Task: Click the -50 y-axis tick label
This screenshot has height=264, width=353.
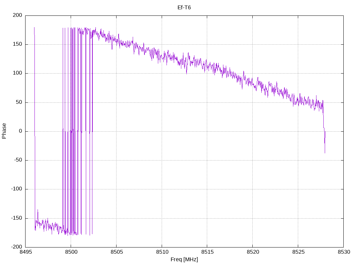Action: (18, 160)
